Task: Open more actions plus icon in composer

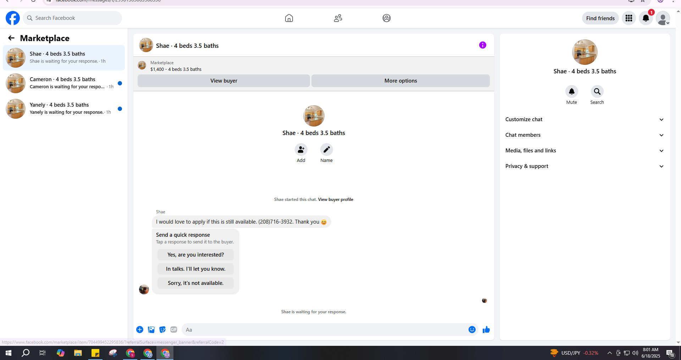Action: 140,330
